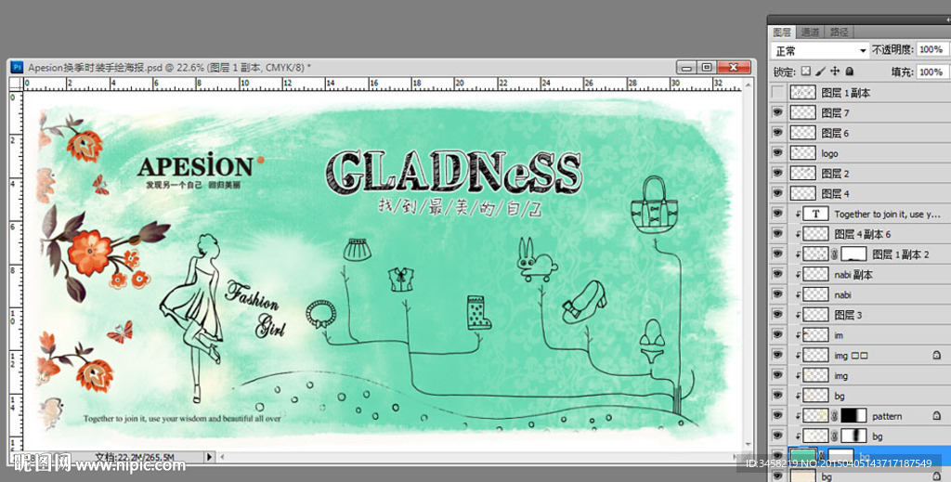Click the green selected bg layer thumbnail

803,456
